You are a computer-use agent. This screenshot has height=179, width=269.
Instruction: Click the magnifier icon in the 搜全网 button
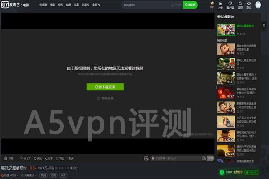(187, 5)
